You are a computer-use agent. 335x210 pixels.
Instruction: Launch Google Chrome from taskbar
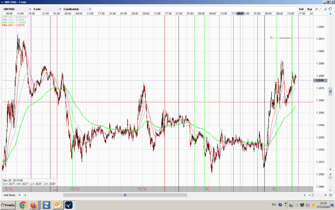click(23, 205)
